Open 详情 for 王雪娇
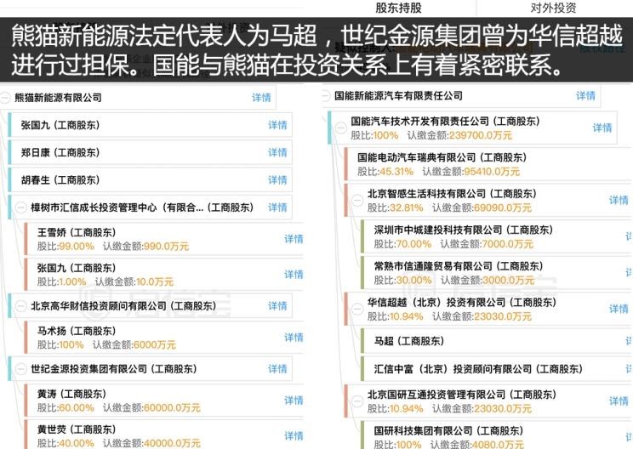633x449 pixels. [294, 239]
